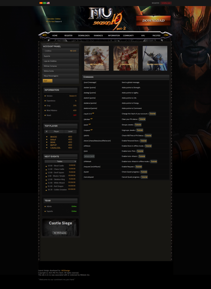Open Tutorial for /vault command
Image resolution: width=211 pixels, height=289 pixels.
152,114
